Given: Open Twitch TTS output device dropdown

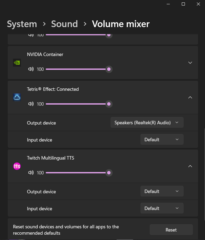Looking at the screenshot, I should (162, 191).
